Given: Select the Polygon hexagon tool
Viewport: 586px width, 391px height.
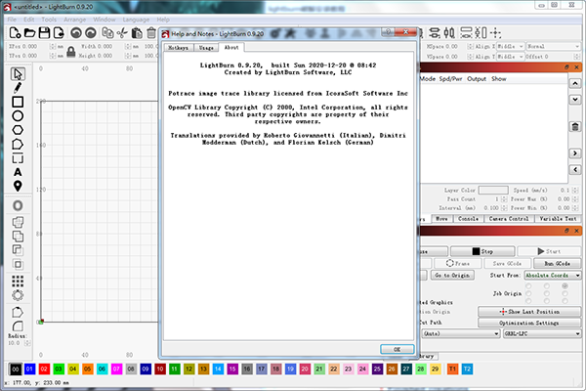Looking at the screenshot, I should (18, 130).
